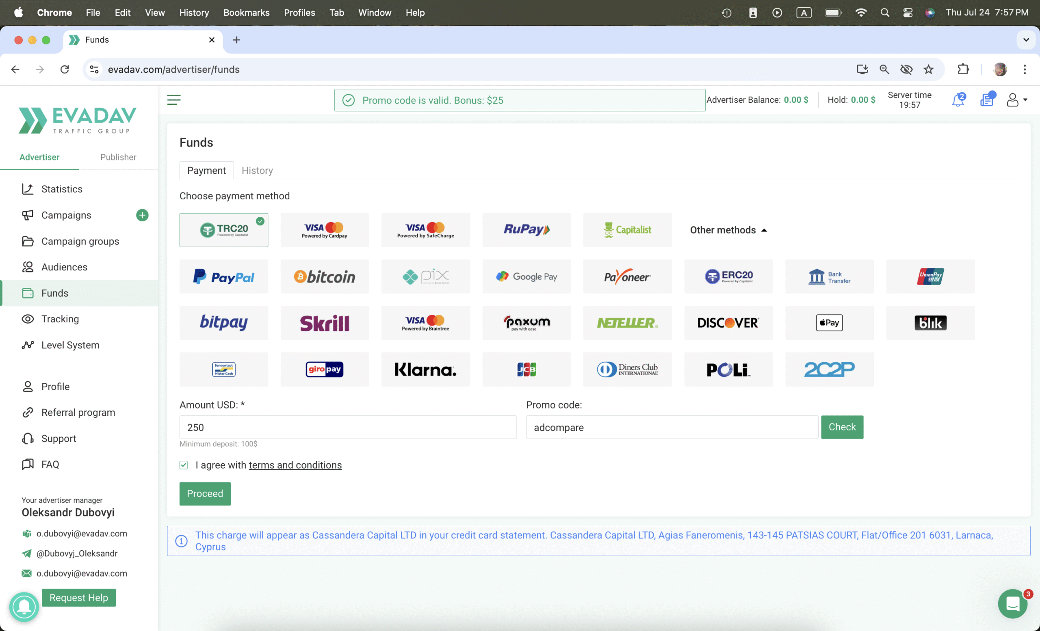
Task: Pick the Klarna payment method
Action: click(x=425, y=370)
